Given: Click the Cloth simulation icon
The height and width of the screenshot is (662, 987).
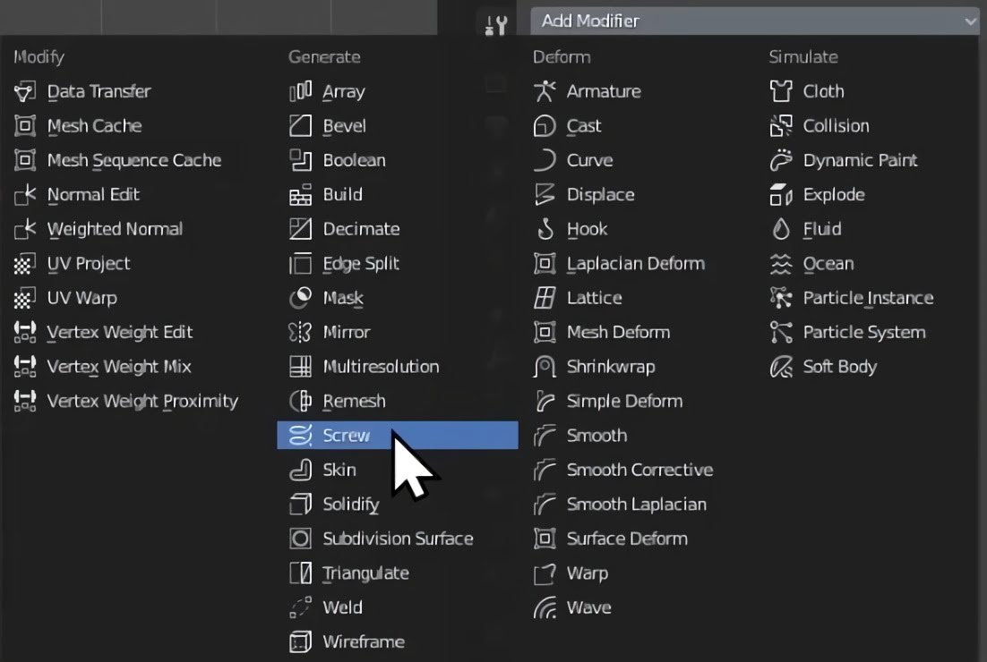Looking at the screenshot, I should (x=781, y=91).
